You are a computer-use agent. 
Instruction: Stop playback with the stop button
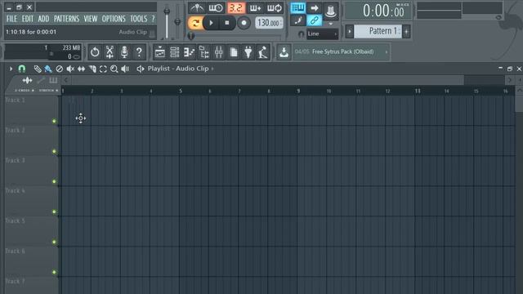click(x=227, y=23)
